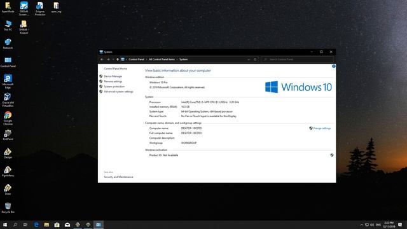Click the ENG language indicator
Image resolution: width=407 pixels, height=229 pixels.
click(378, 225)
